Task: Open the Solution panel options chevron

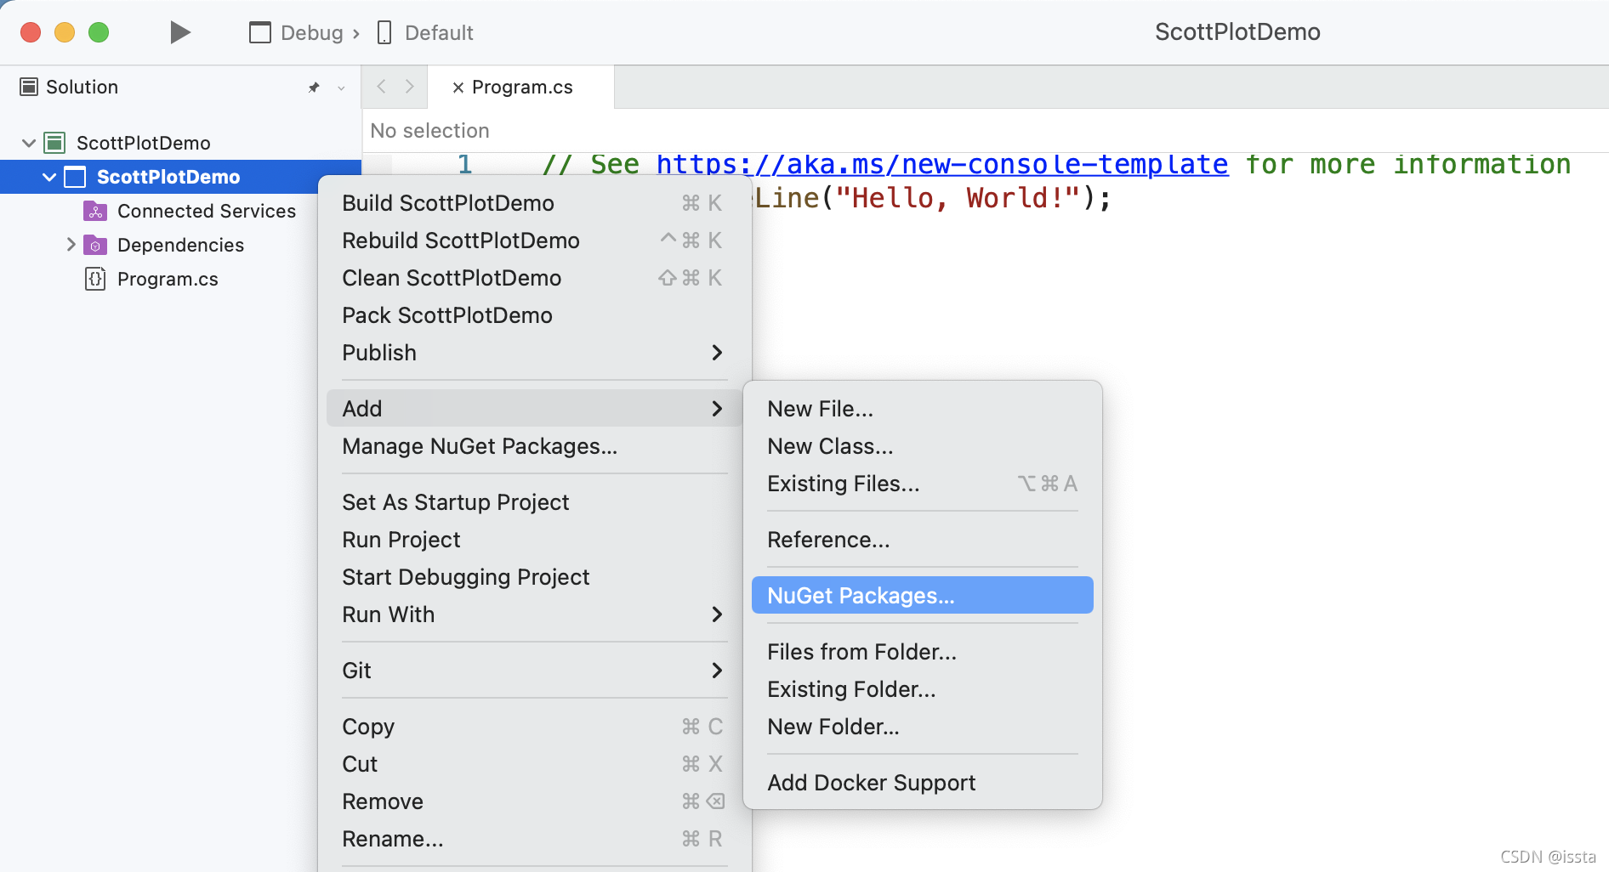Action: coord(341,88)
